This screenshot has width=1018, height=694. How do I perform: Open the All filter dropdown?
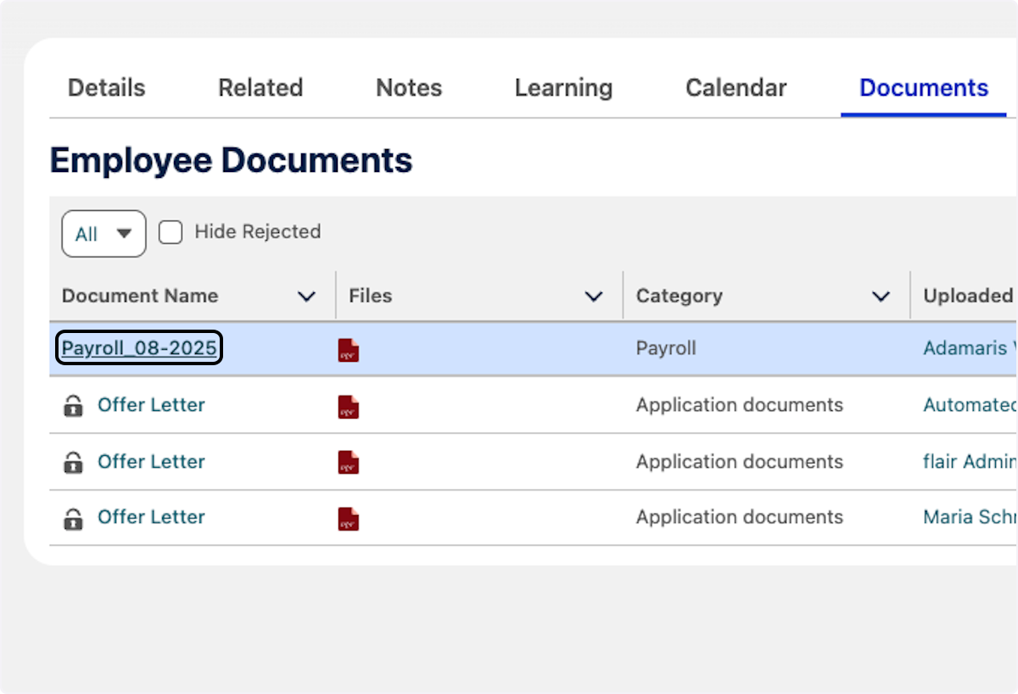[103, 233]
